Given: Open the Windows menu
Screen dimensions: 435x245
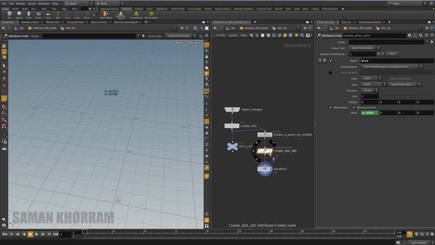Looking at the screenshot, I should (x=43, y=3).
